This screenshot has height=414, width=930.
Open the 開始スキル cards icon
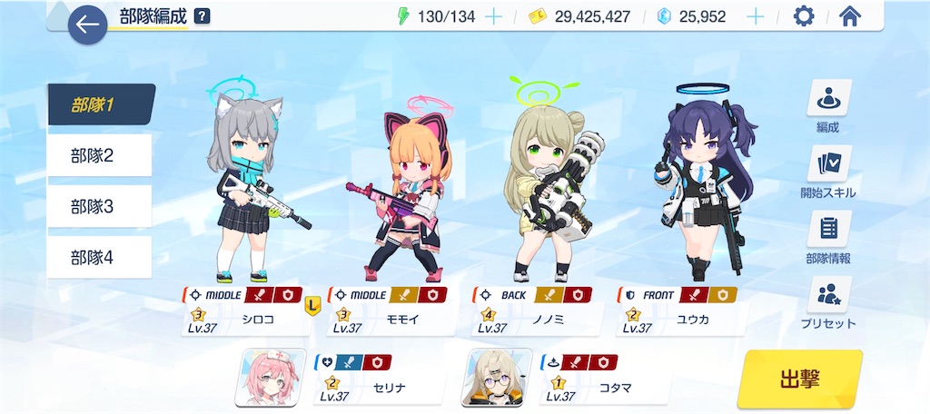point(828,163)
